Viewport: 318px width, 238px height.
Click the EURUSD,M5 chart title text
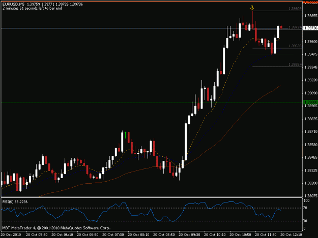pyautogui.click(x=13, y=4)
